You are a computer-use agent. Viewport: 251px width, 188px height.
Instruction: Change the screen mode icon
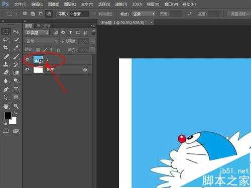tap(16, 131)
